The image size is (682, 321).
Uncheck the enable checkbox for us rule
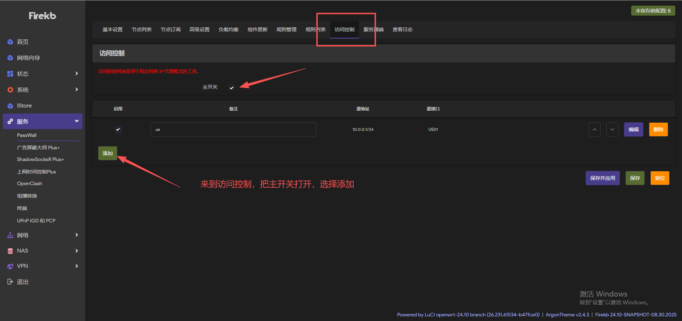(118, 129)
